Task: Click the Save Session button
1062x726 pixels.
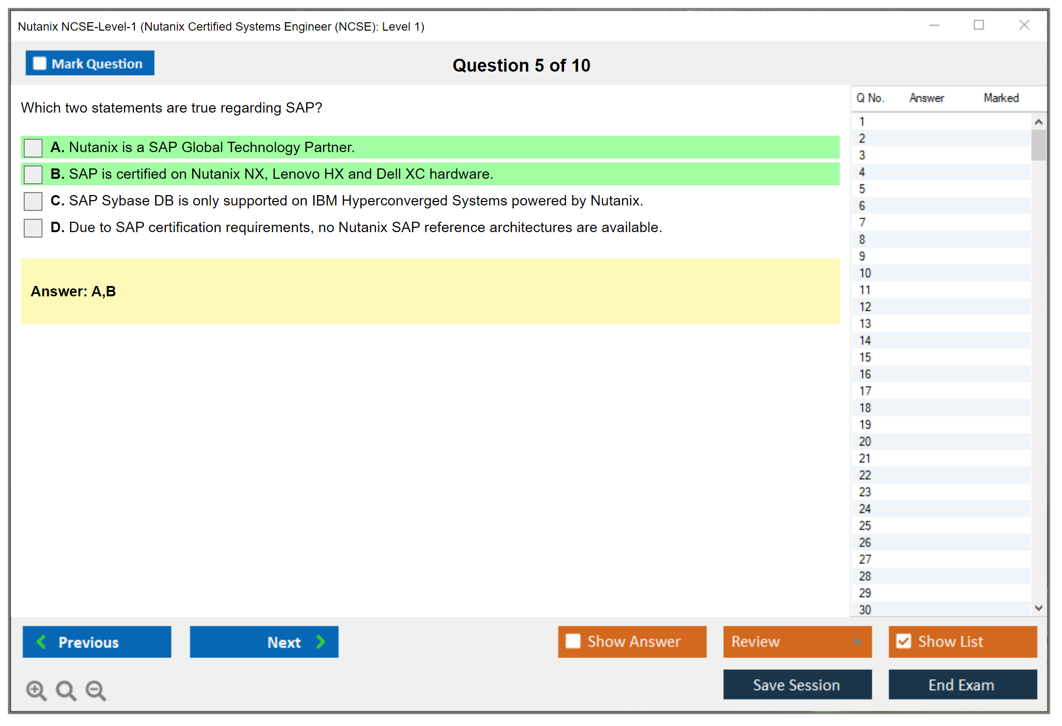Action: click(797, 685)
